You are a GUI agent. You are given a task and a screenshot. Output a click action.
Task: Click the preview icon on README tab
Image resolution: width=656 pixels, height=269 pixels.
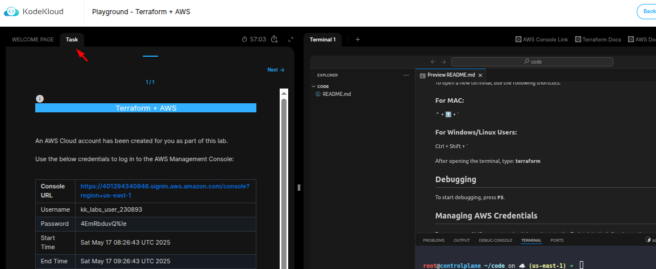pos(422,75)
